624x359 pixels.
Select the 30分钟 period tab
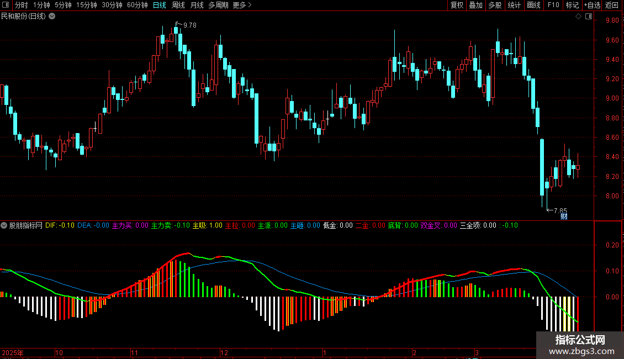point(112,5)
